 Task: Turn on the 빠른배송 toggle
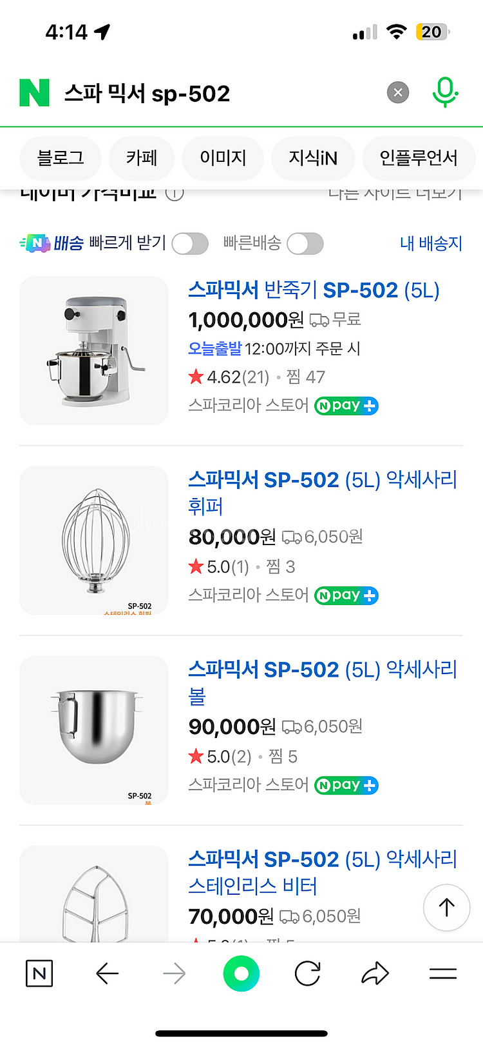pyautogui.click(x=305, y=244)
